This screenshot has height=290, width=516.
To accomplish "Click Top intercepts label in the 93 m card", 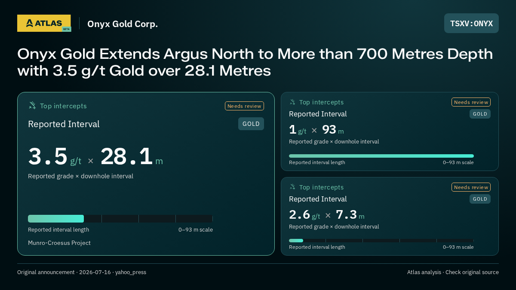I will click(321, 102).
